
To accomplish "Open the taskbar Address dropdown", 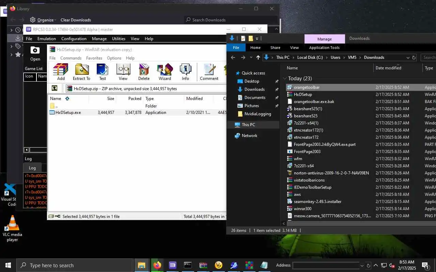I will [x=362, y=266].
